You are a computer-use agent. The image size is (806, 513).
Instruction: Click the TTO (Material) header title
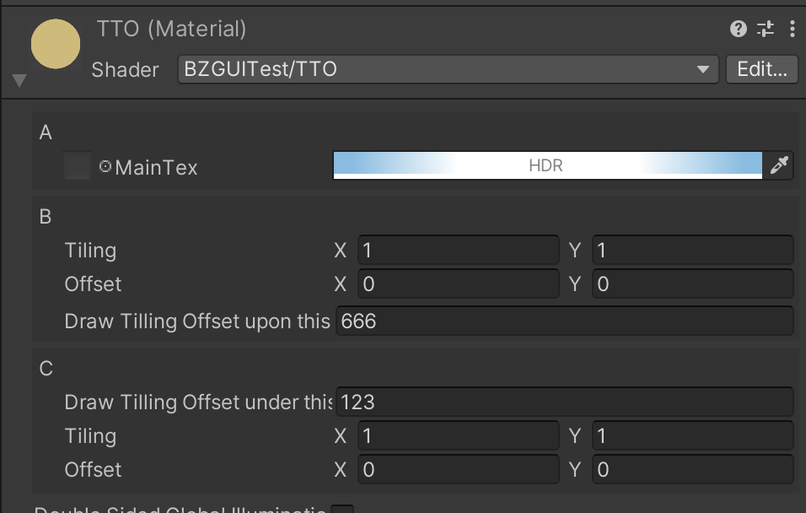coord(171,30)
